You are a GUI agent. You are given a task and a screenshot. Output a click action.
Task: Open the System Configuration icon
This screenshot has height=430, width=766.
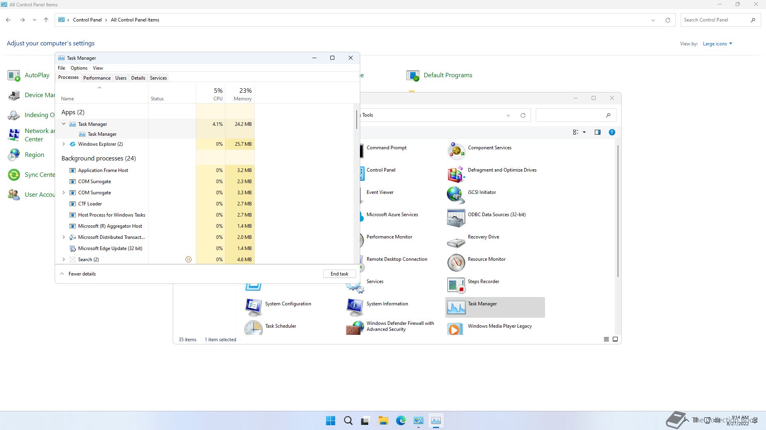[254, 307]
